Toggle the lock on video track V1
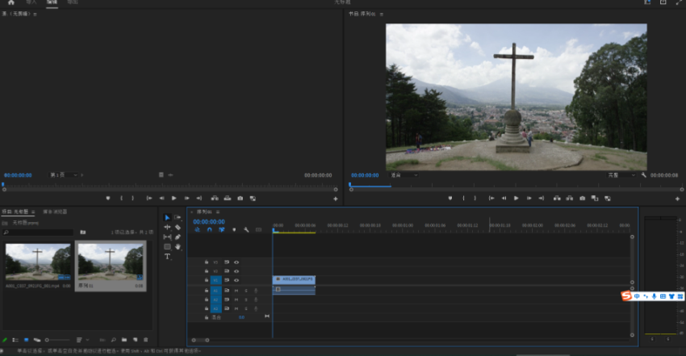Viewport: 686px width, 356px height. (x=207, y=280)
